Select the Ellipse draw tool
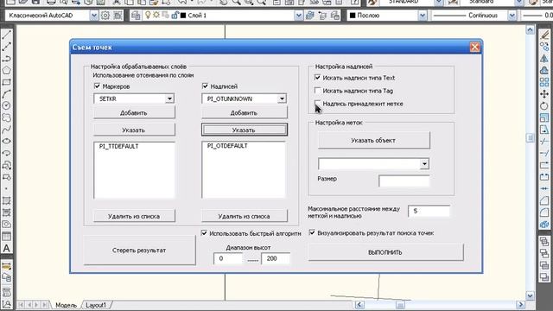Screen dimensions: 553x311 coord(6,142)
